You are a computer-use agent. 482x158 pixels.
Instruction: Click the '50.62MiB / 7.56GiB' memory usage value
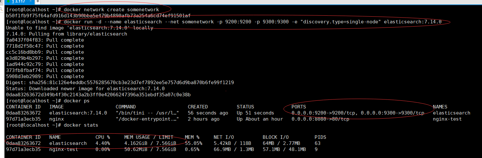coord(150,149)
